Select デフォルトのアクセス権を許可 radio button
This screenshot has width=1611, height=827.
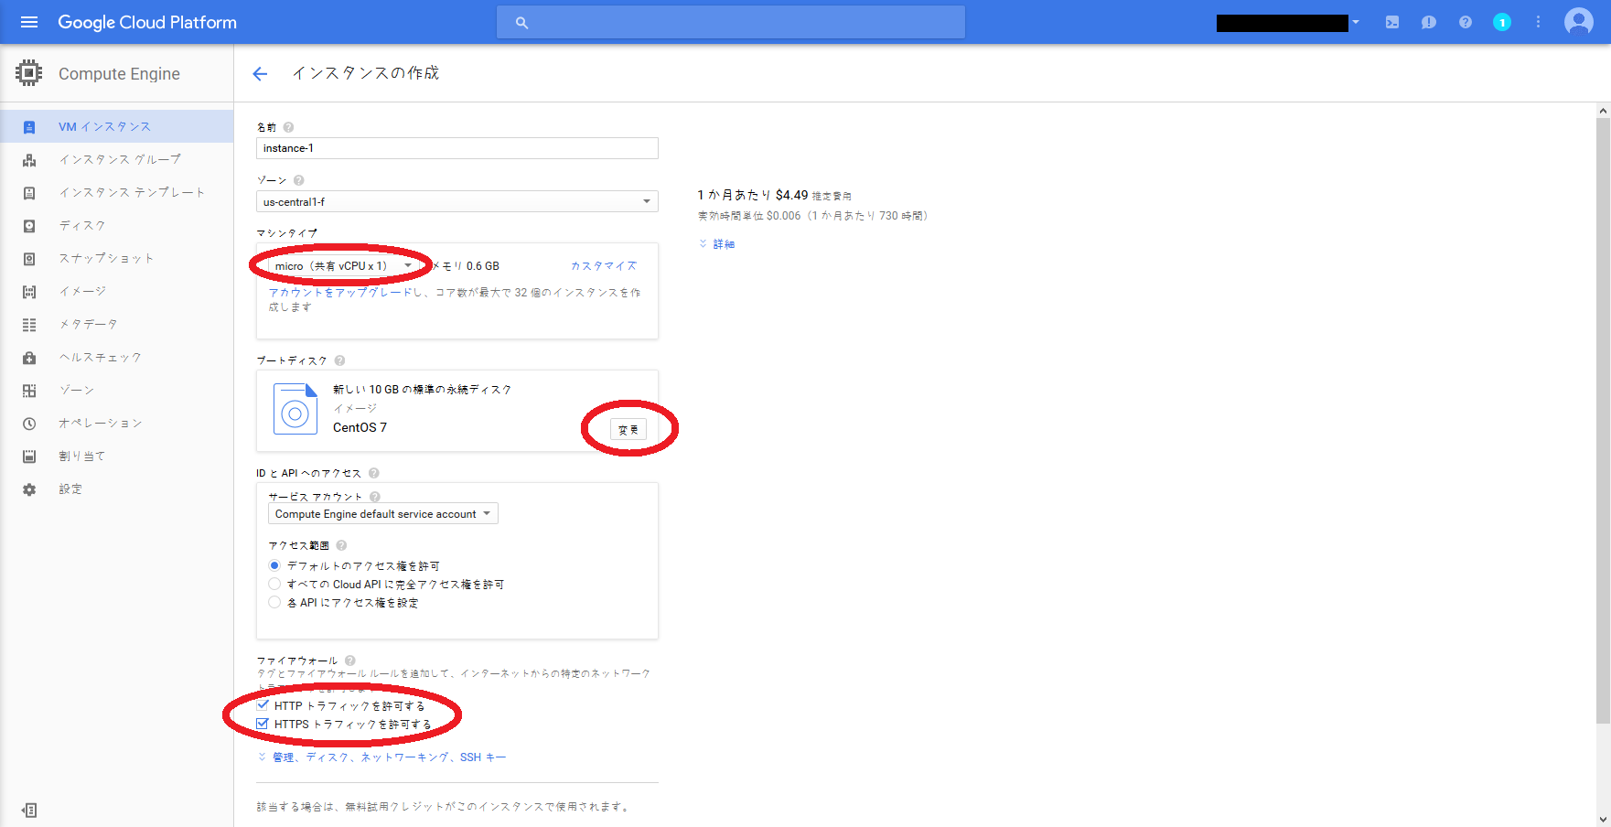click(274, 565)
